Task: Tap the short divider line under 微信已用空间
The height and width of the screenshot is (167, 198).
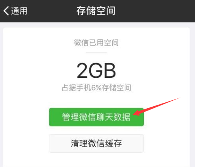Action: pos(96,52)
